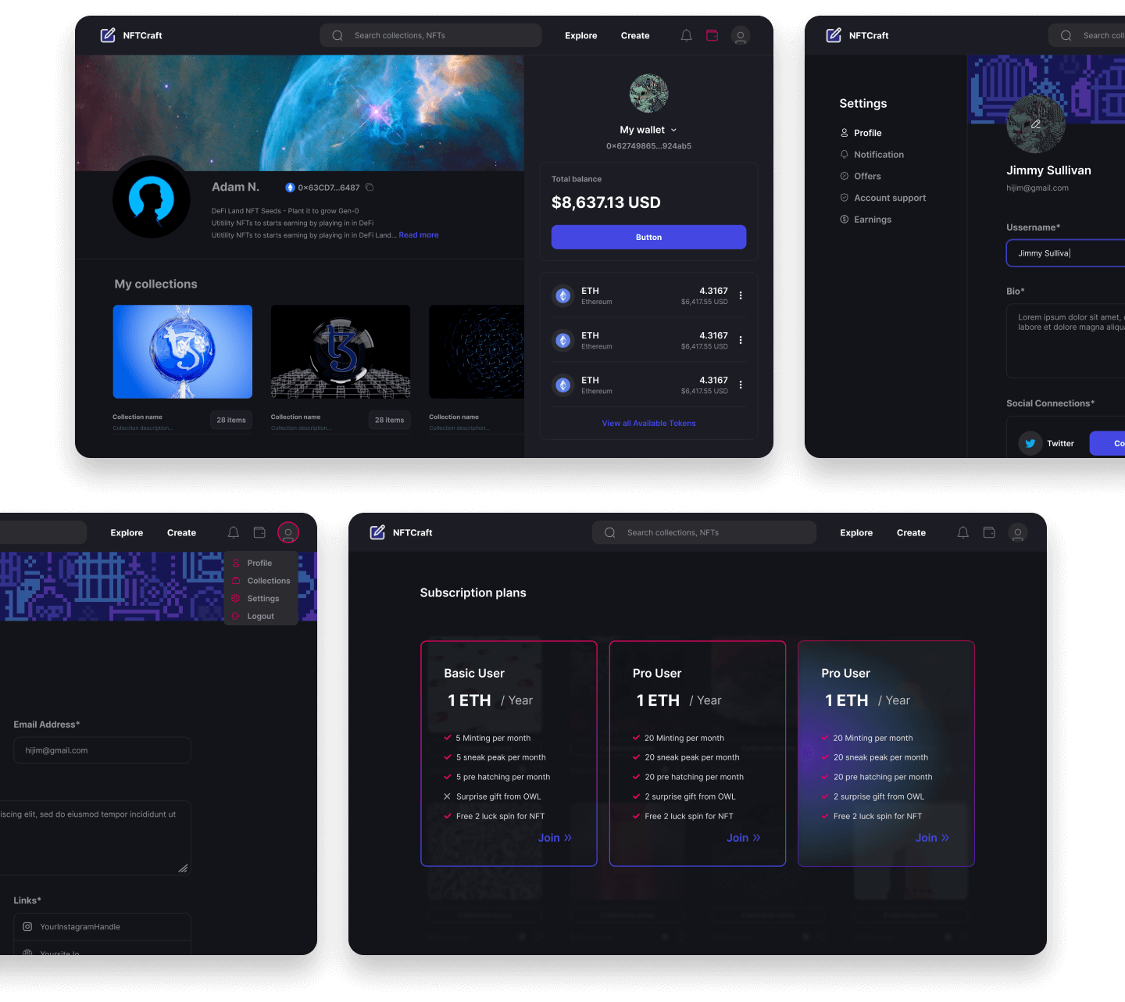The image size is (1125, 1002).
Task: Click the Total balance $8,637.13 USD amount
Action: pos(606,202)
